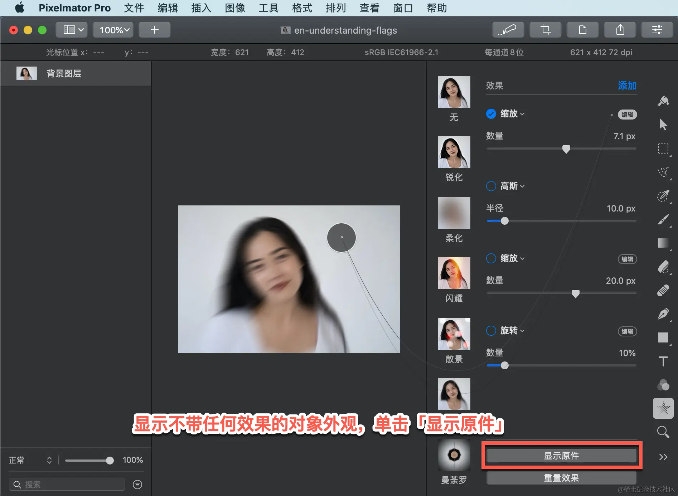
Task: Expand more tools double-chevron
Action: (663, 457)
